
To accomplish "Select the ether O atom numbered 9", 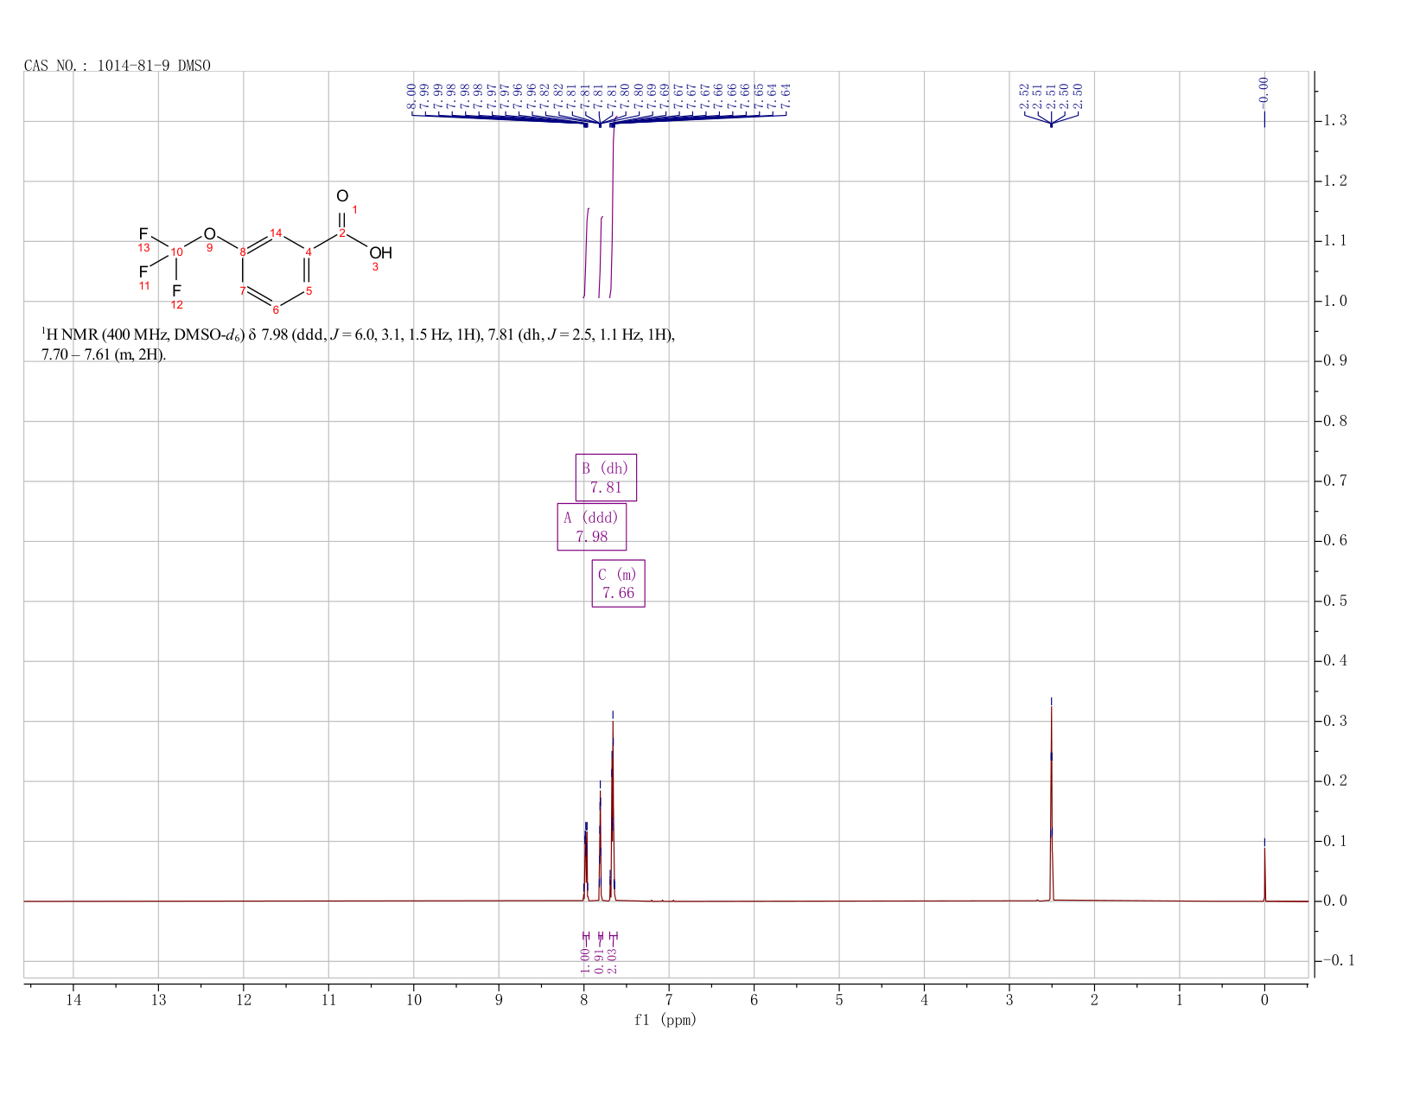I will [x=209, y=234].
